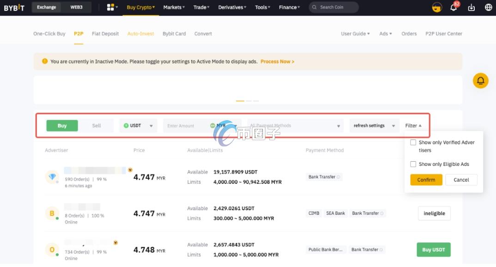
Task: Open P2P User Center
Action: pyautogui.click(x=444, y=34)
